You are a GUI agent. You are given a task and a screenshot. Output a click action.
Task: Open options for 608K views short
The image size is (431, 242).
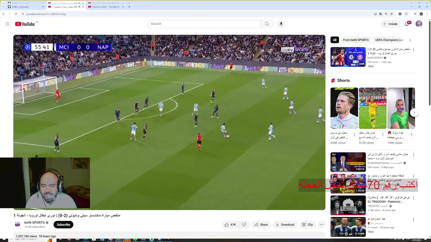click(x=354, y=134)
